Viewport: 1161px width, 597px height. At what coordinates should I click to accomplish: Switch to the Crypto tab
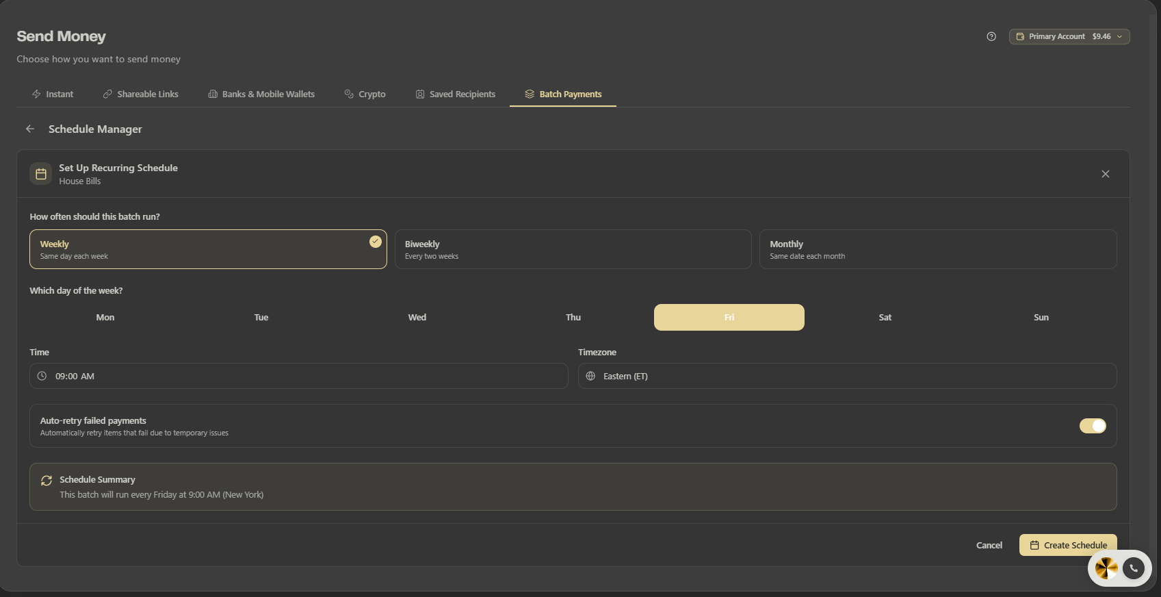click(x=365, y=94)
